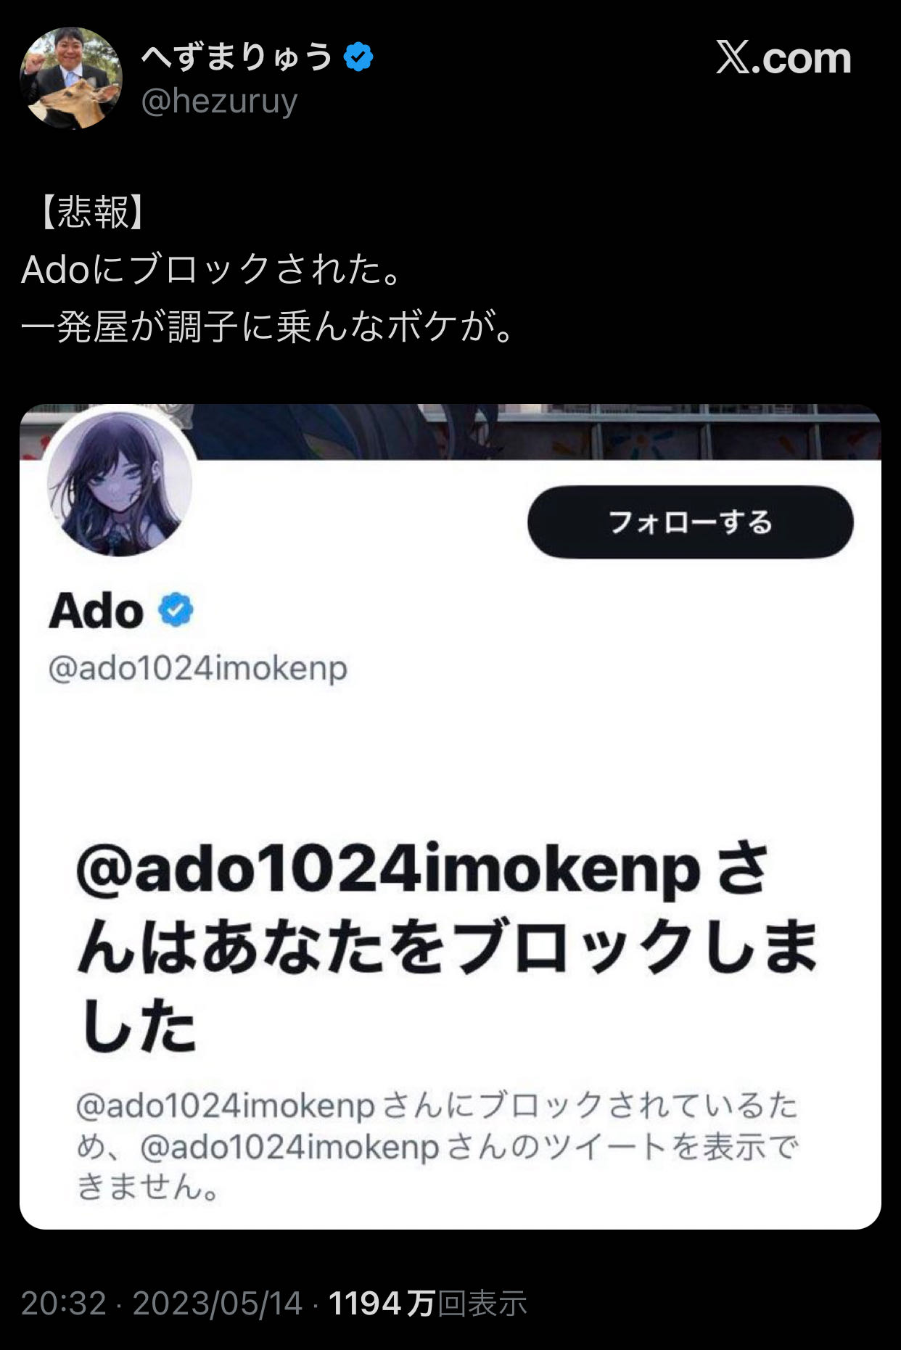Open Ado's circular profile picture

point(119,484)
